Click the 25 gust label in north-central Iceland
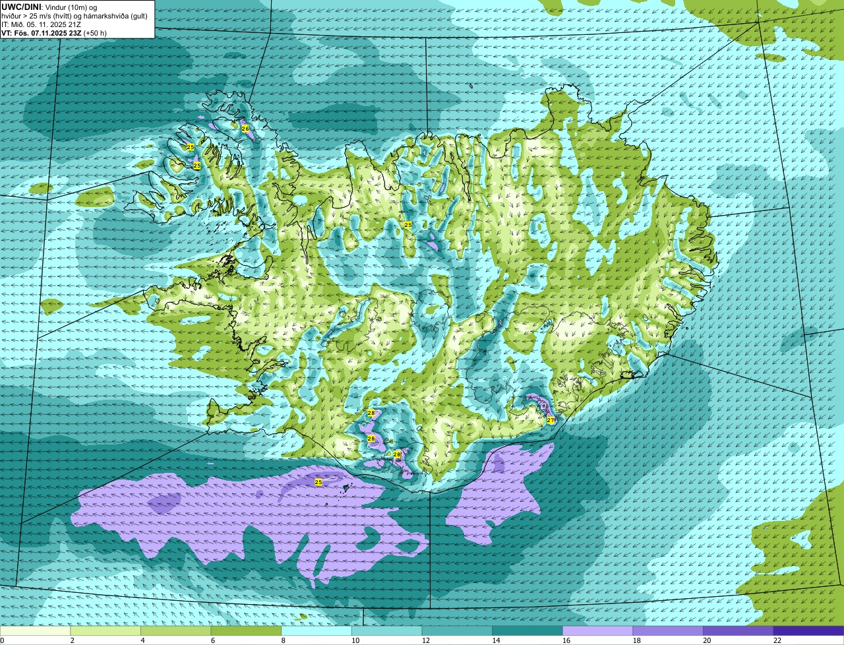Image resolution: width=844 pixels, height=645 pixels. click(x=407, y=225)
